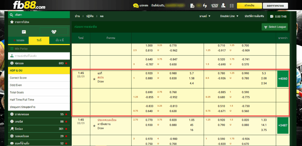302x146 pixels.
Task: Select draw odds 16 for Belgium match
Action: click(192, 130)
